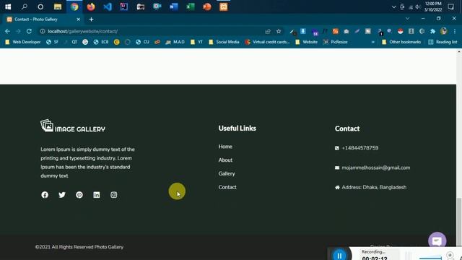Share this page from the address bar
Screen dimensions: 462x260
[268, 31]
